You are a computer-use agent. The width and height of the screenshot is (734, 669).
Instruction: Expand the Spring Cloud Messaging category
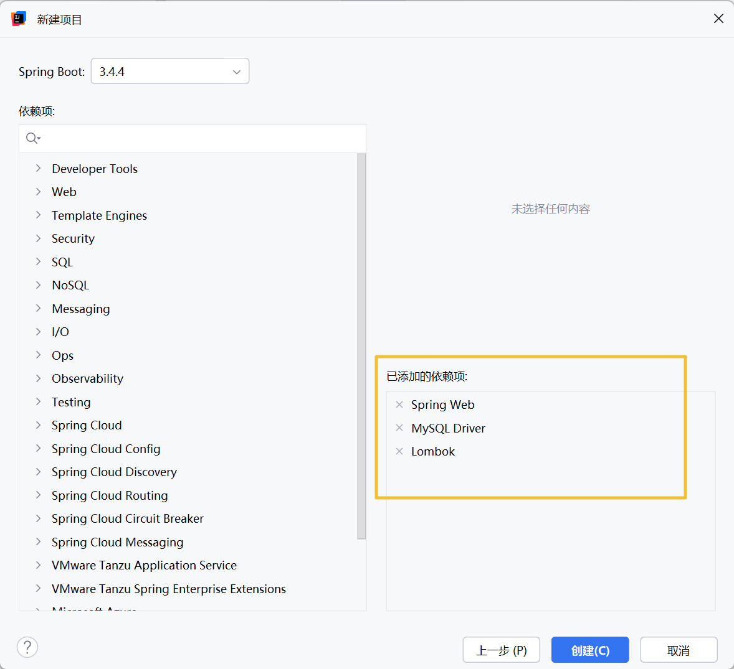39,542
